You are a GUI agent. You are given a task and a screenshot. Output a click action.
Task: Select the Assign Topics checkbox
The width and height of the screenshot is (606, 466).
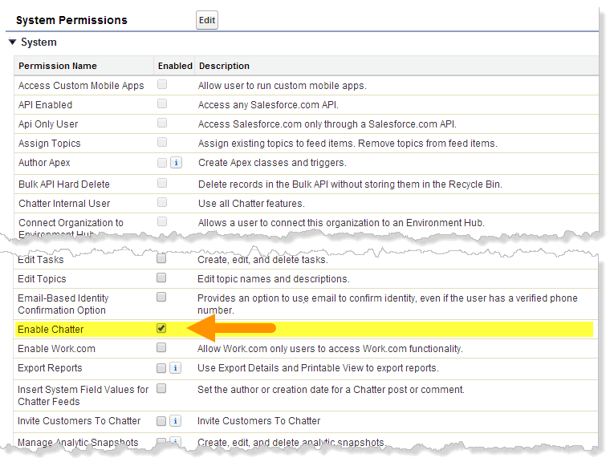[x=162, y=143]
